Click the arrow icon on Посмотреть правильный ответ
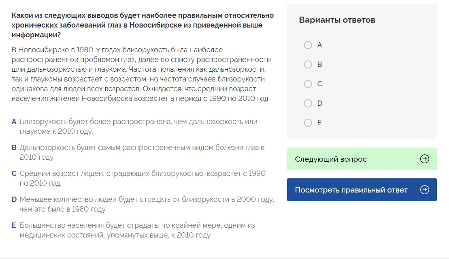The image size is (449, 259). pyautogui.click(x=424, y=190)
